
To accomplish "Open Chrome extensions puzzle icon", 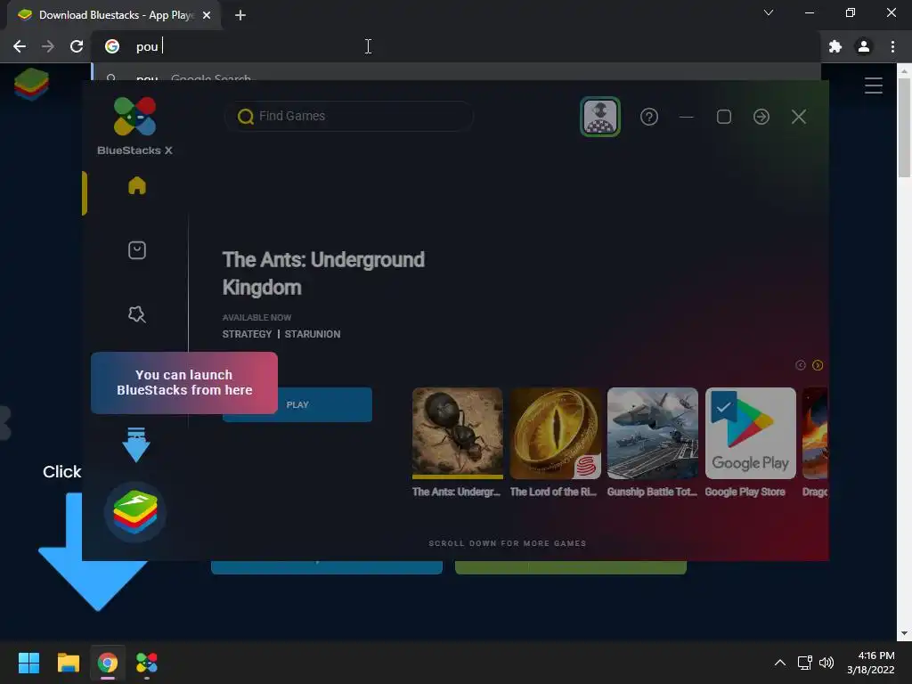I will (x=835, y=46).
